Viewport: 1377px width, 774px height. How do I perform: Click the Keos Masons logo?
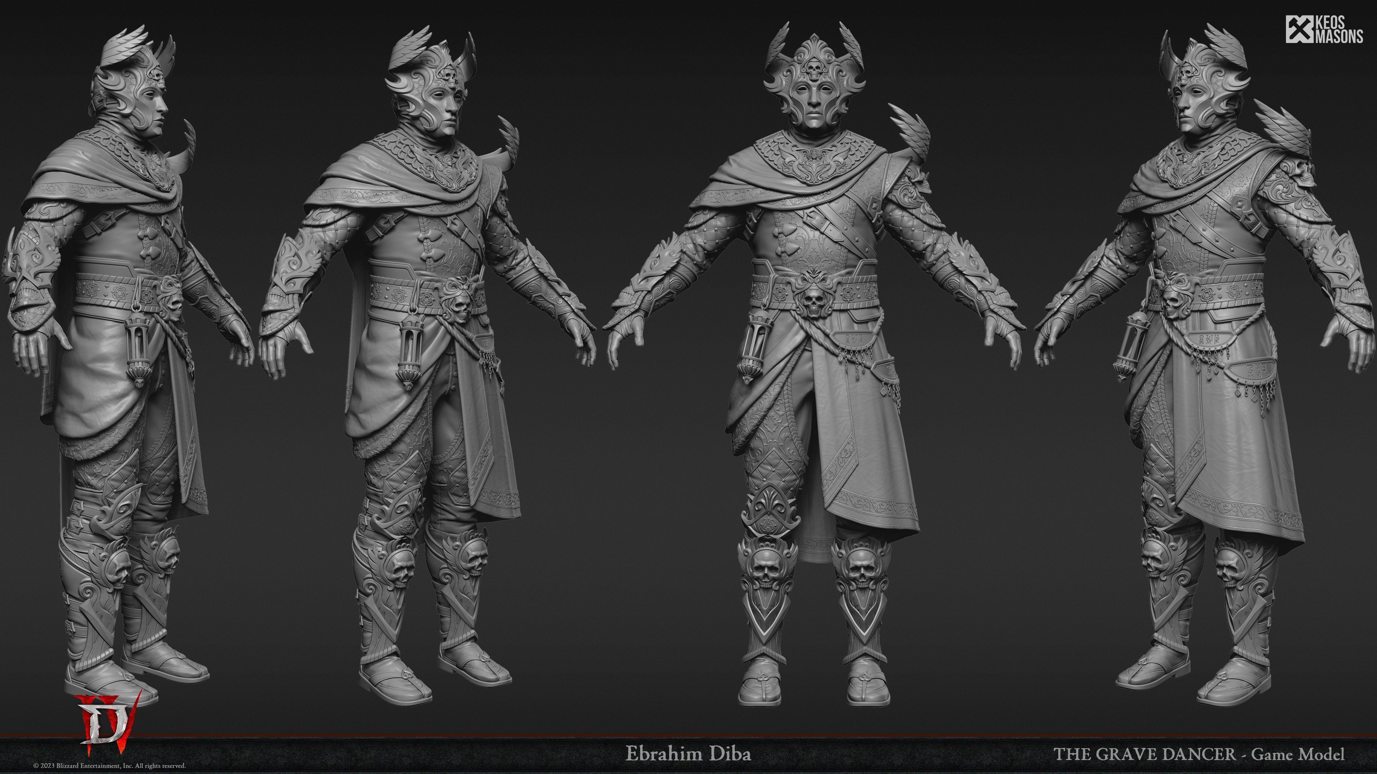1324,29
